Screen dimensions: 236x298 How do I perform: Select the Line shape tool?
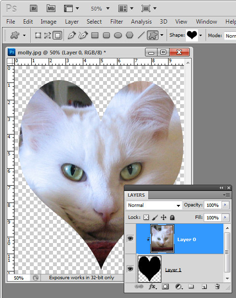[141, 35]
